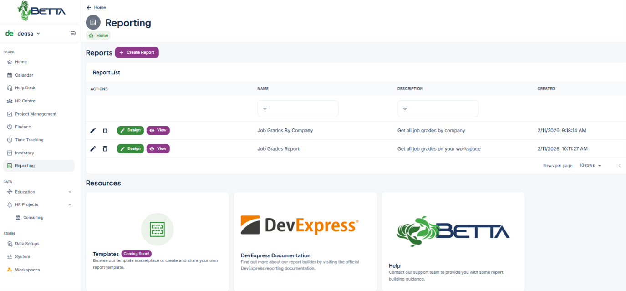Viewport: 626px width, 291px height.
Task: Click the back arrow next to Home
Action: (x=89, y=7)
